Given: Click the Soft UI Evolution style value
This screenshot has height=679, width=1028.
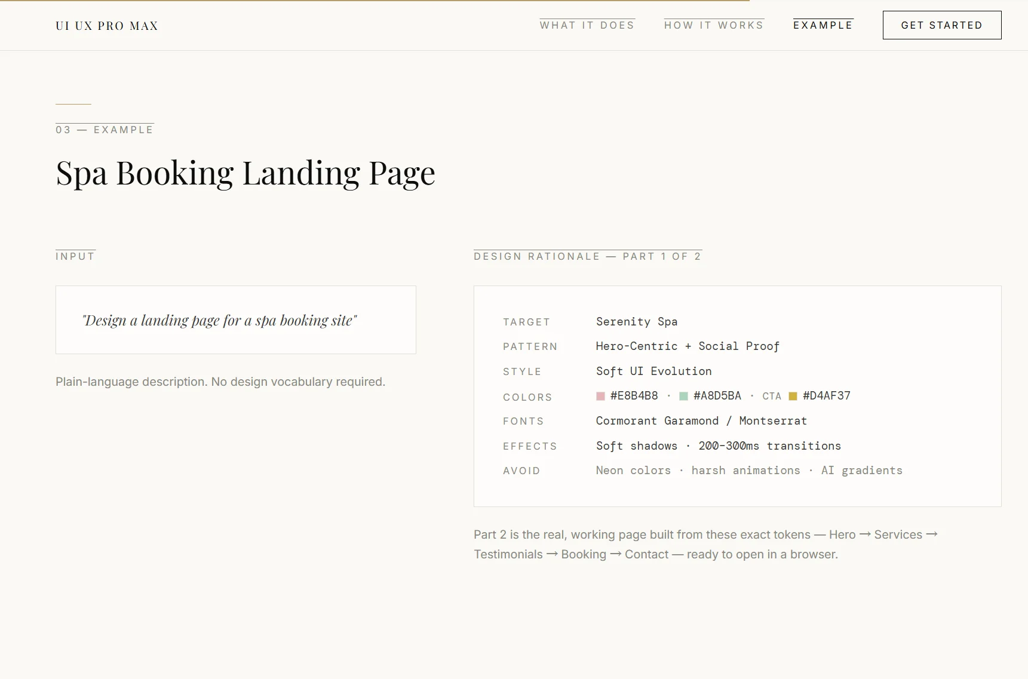Looking at the screenshot, I should [654, 371].
